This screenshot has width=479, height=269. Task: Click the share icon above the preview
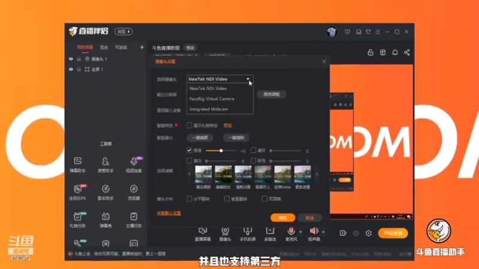point(407,53)
